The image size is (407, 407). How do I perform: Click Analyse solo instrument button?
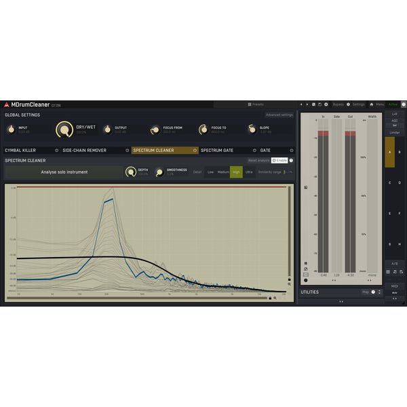click(64, 172)
